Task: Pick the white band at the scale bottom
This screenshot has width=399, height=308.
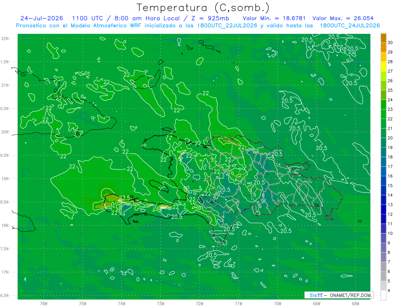Action: (383, 295)
